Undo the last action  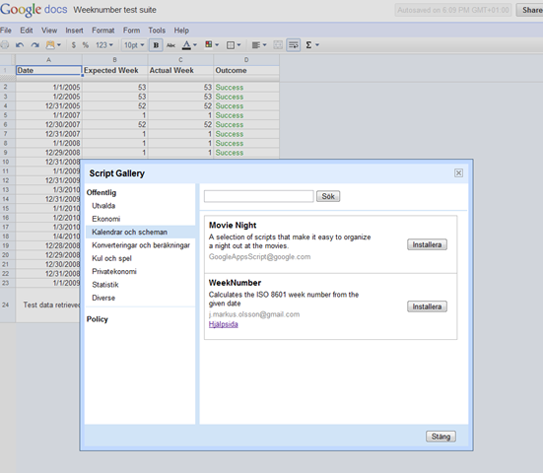(x=20, y=45)
